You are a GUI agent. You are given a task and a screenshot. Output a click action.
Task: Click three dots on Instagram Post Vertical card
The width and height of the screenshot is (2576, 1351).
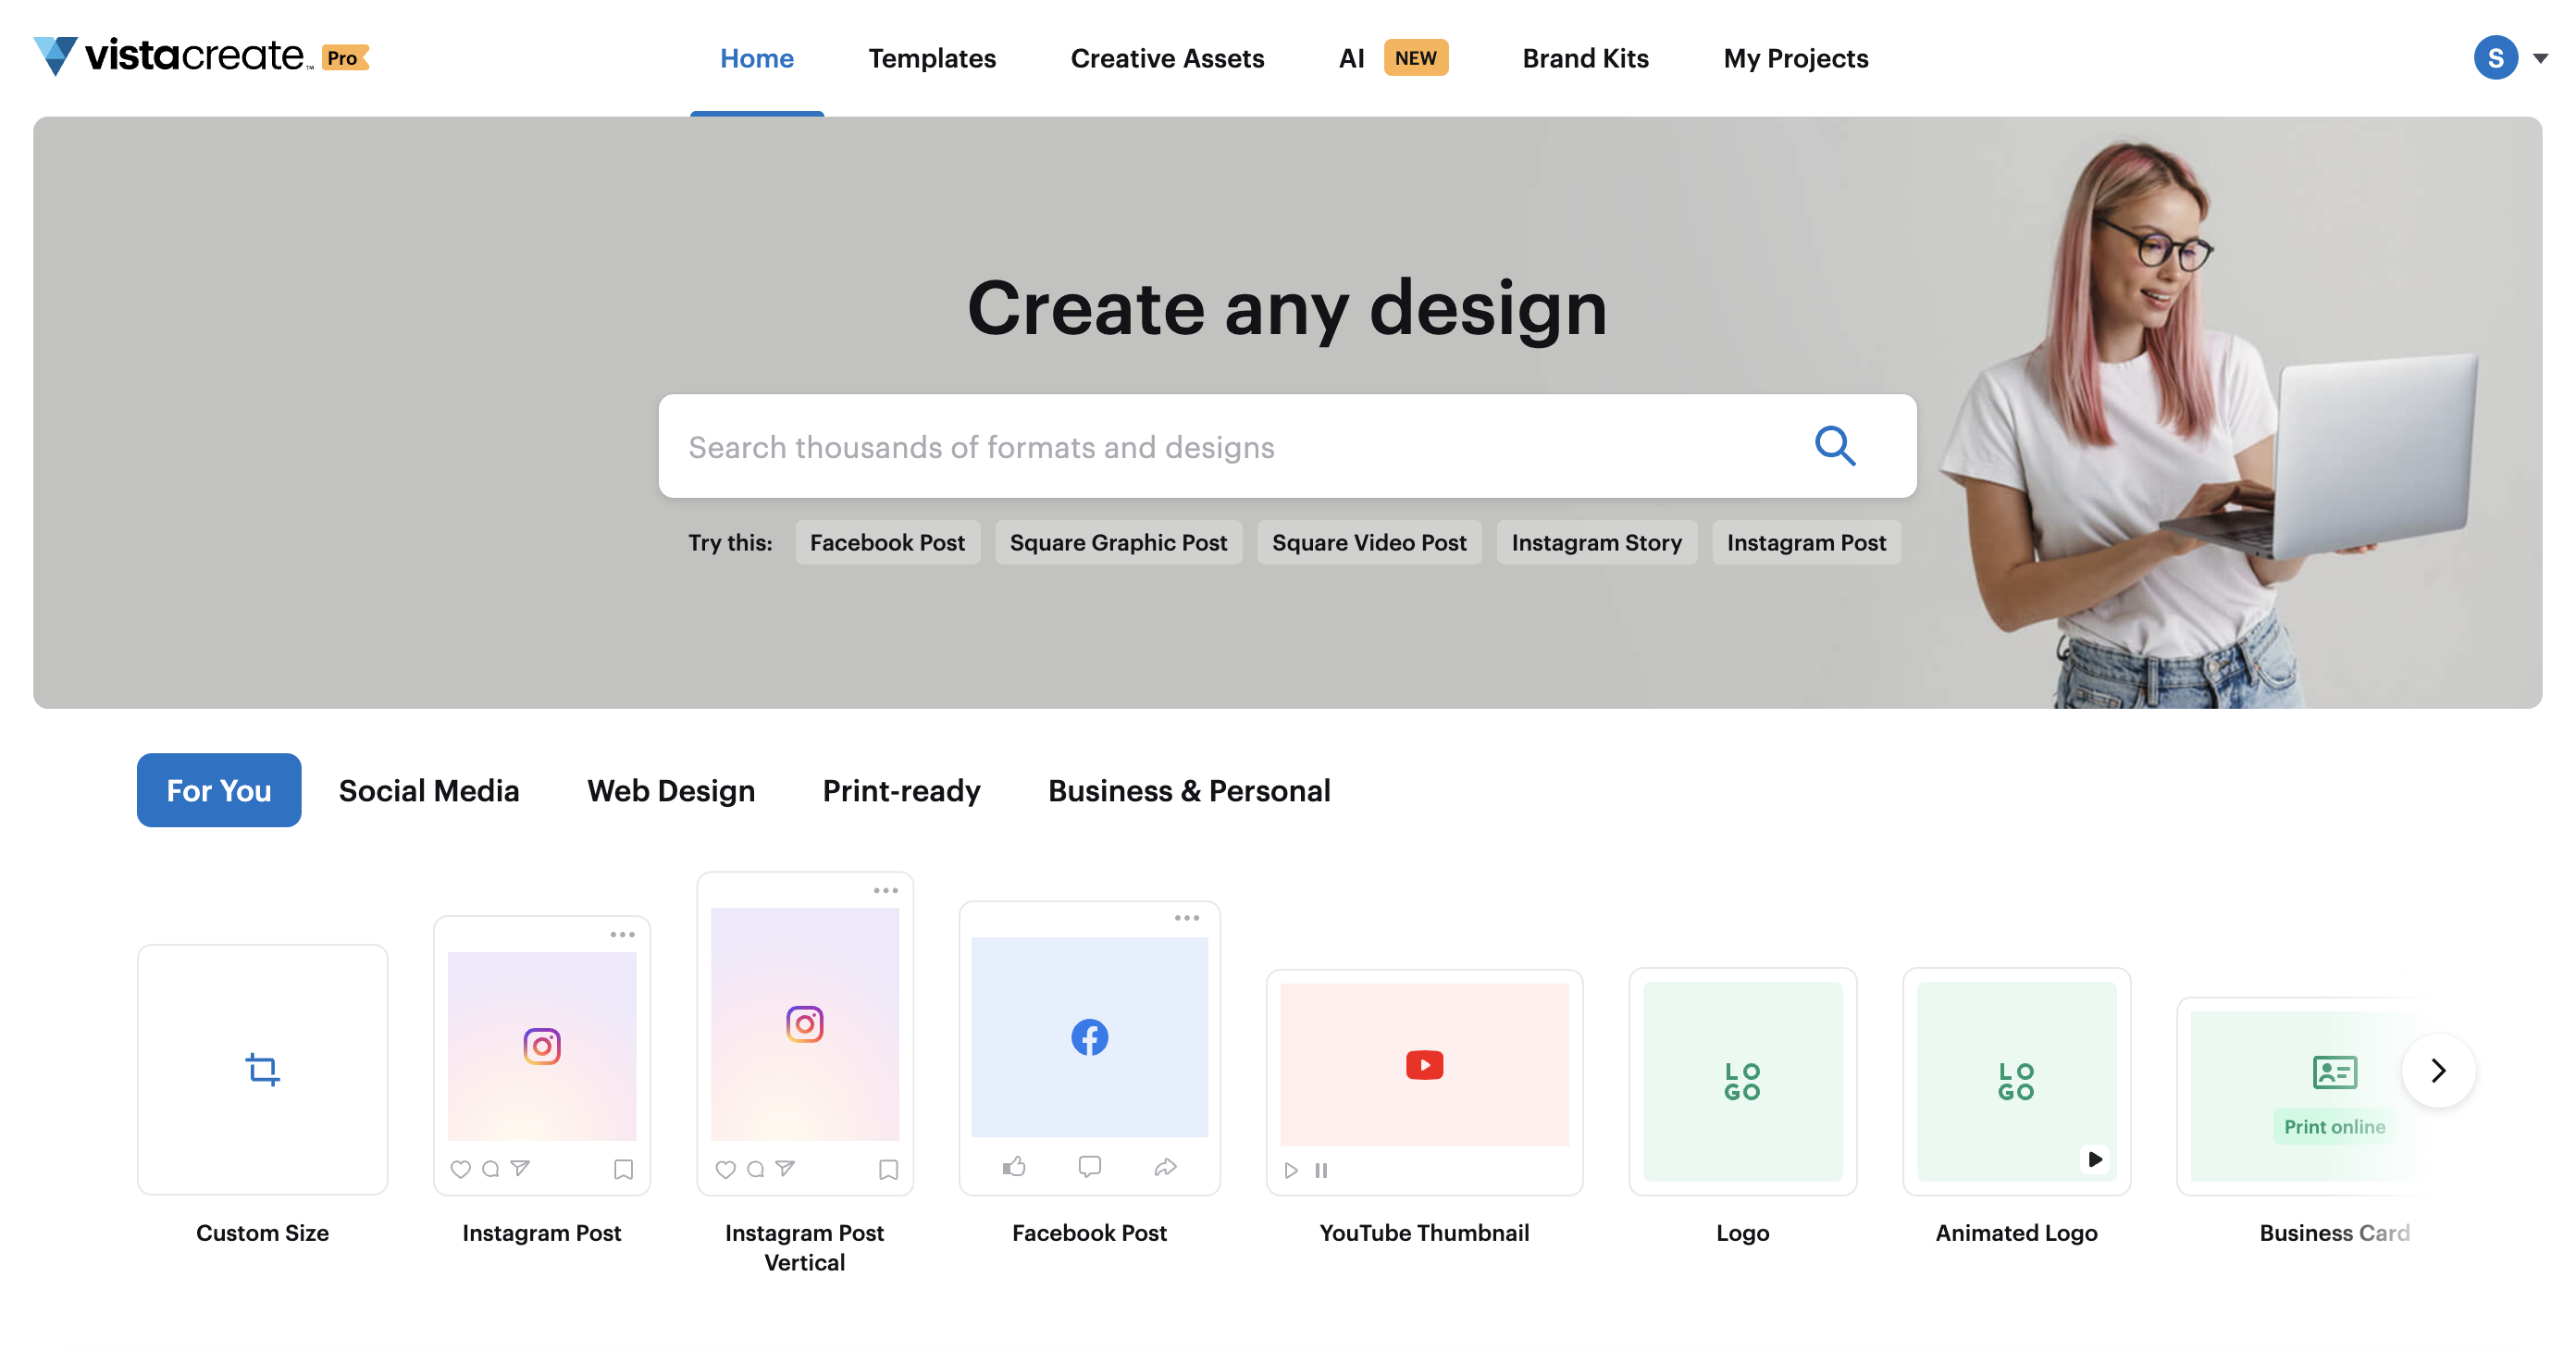click(885, 889)
